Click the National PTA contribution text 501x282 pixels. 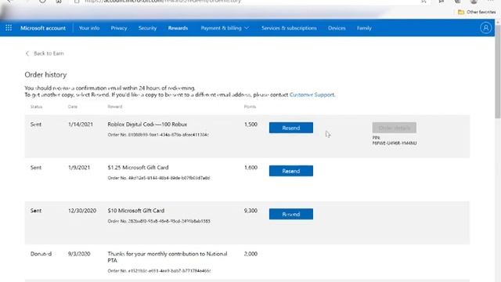(x=168, y=257)
